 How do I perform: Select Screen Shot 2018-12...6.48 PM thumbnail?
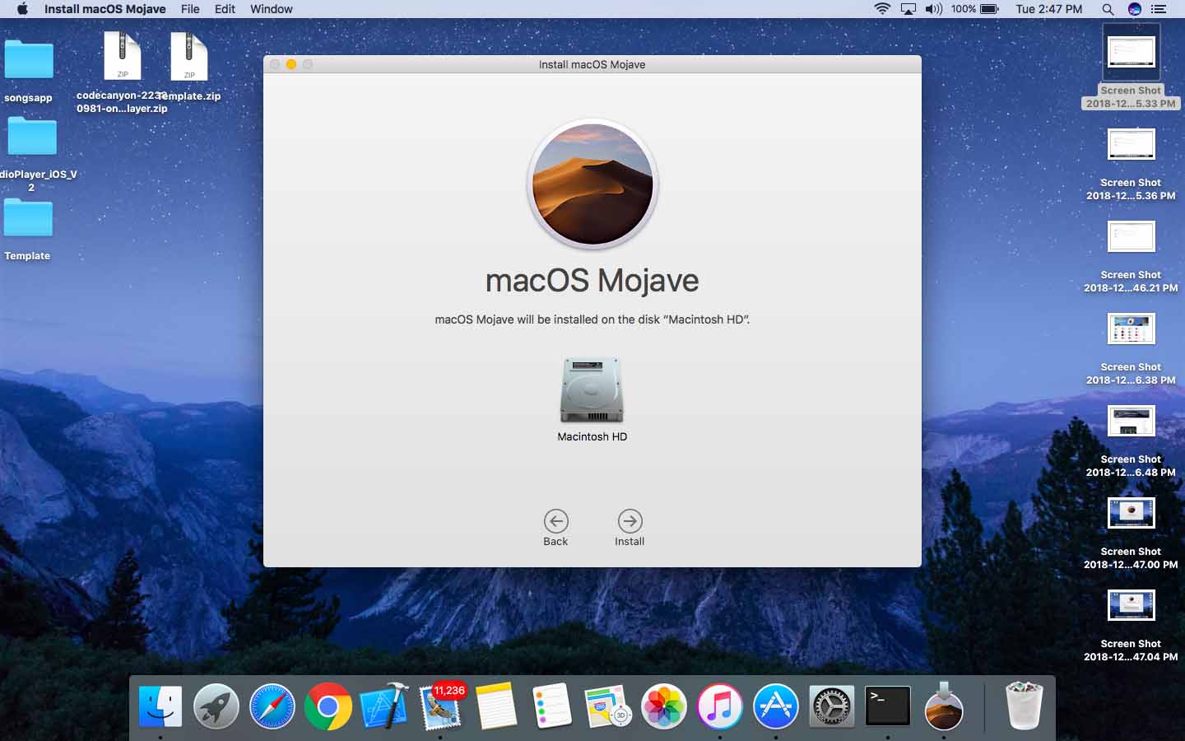[1131, 422]
